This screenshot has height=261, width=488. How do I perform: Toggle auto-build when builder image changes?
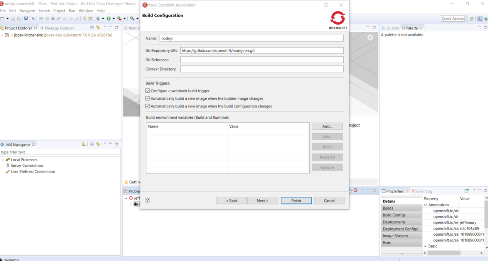pos(148,98)
